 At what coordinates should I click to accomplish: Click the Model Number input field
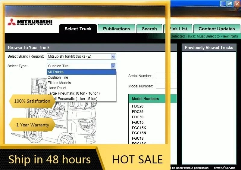(x=166, y=86)
